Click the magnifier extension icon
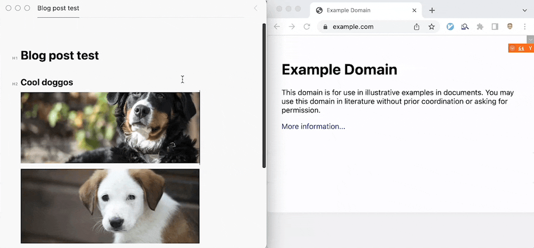The width and height of the screenshot is (534, 248). point(465,27)
